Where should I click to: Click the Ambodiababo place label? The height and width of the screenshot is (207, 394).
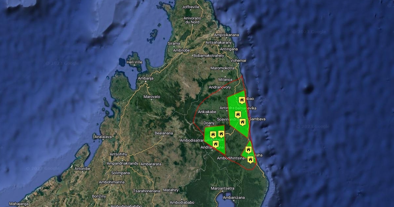pyautogui.click(x=182, y=202)
